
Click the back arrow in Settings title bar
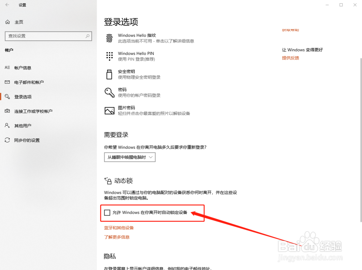click(x=7, y=5)
